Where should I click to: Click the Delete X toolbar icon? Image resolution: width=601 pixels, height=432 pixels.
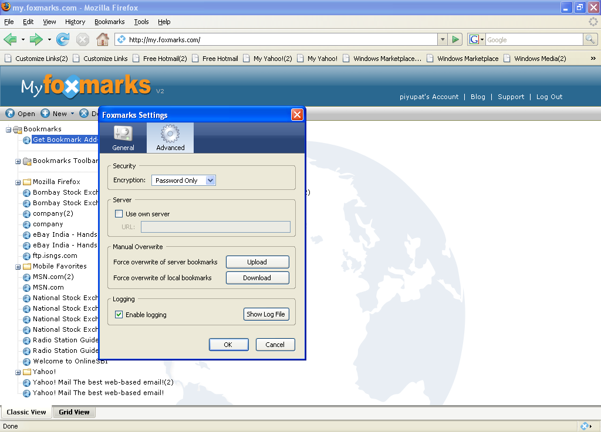84,113
